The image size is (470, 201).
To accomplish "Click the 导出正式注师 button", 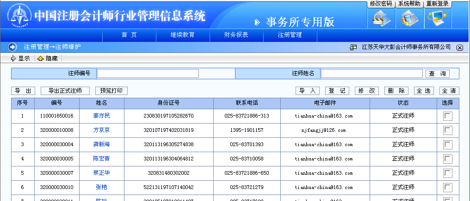I will (x=65, y=91).
